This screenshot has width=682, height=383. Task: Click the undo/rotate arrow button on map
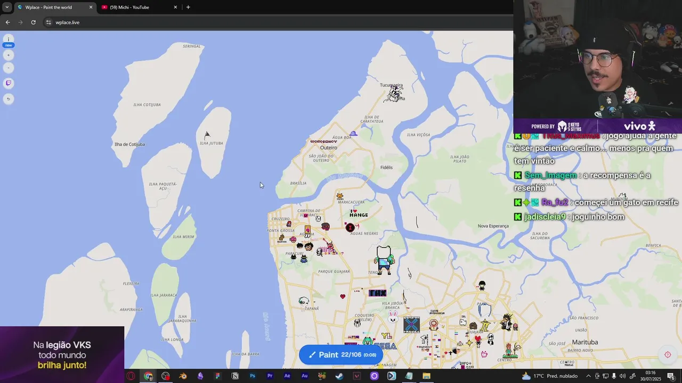point(8,98)
